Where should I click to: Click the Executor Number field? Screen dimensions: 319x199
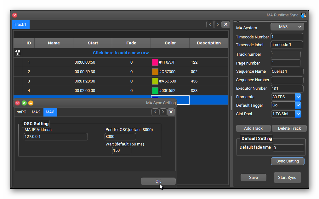tap(287, 89)
